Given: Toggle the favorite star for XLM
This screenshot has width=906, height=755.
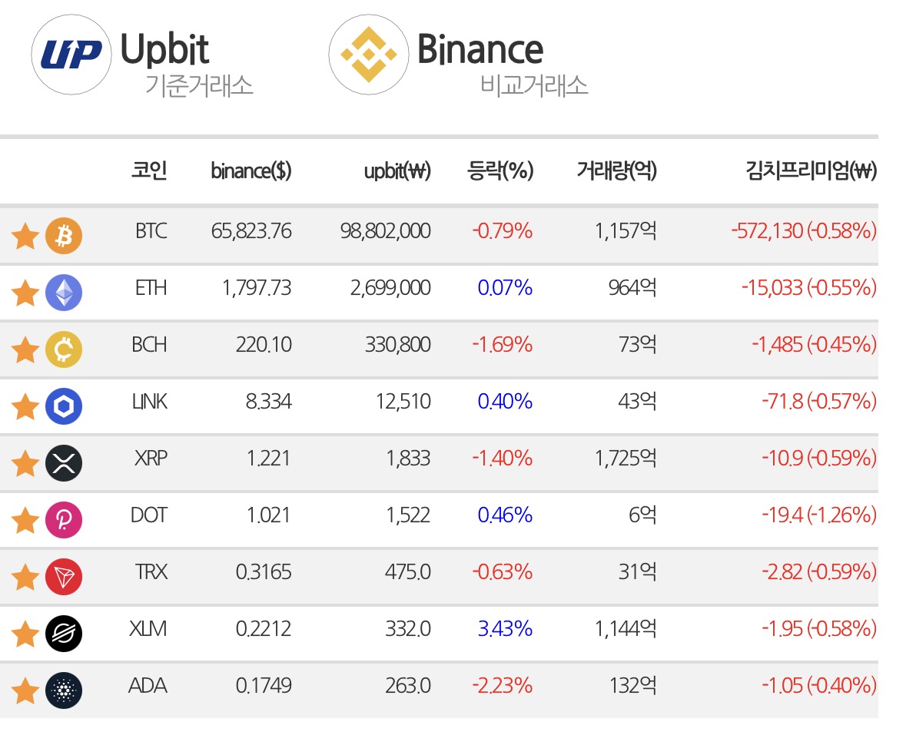Looking at the screenshot, I should [25, 634].
